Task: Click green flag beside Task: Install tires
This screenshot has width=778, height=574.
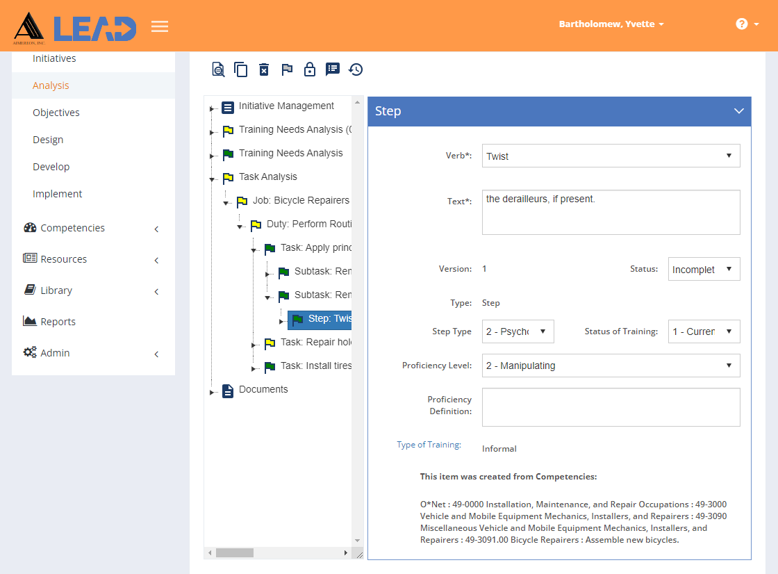Action: 270,368
